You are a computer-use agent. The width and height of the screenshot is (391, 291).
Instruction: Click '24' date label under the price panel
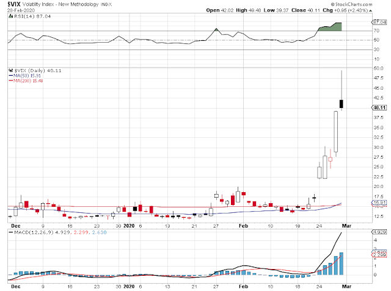(319, 226)
